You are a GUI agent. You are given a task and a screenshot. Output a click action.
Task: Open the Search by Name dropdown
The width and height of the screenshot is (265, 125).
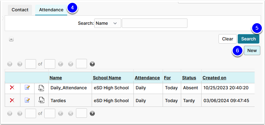[x=108, y=23]
